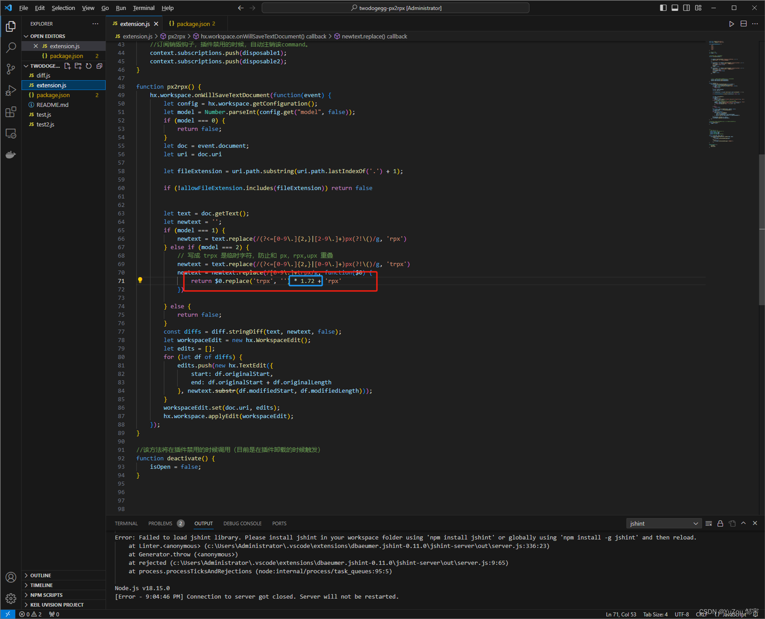Open README.md from the file tree
The height and width of the screenshot is (619, 765).
tap(63, 105)
